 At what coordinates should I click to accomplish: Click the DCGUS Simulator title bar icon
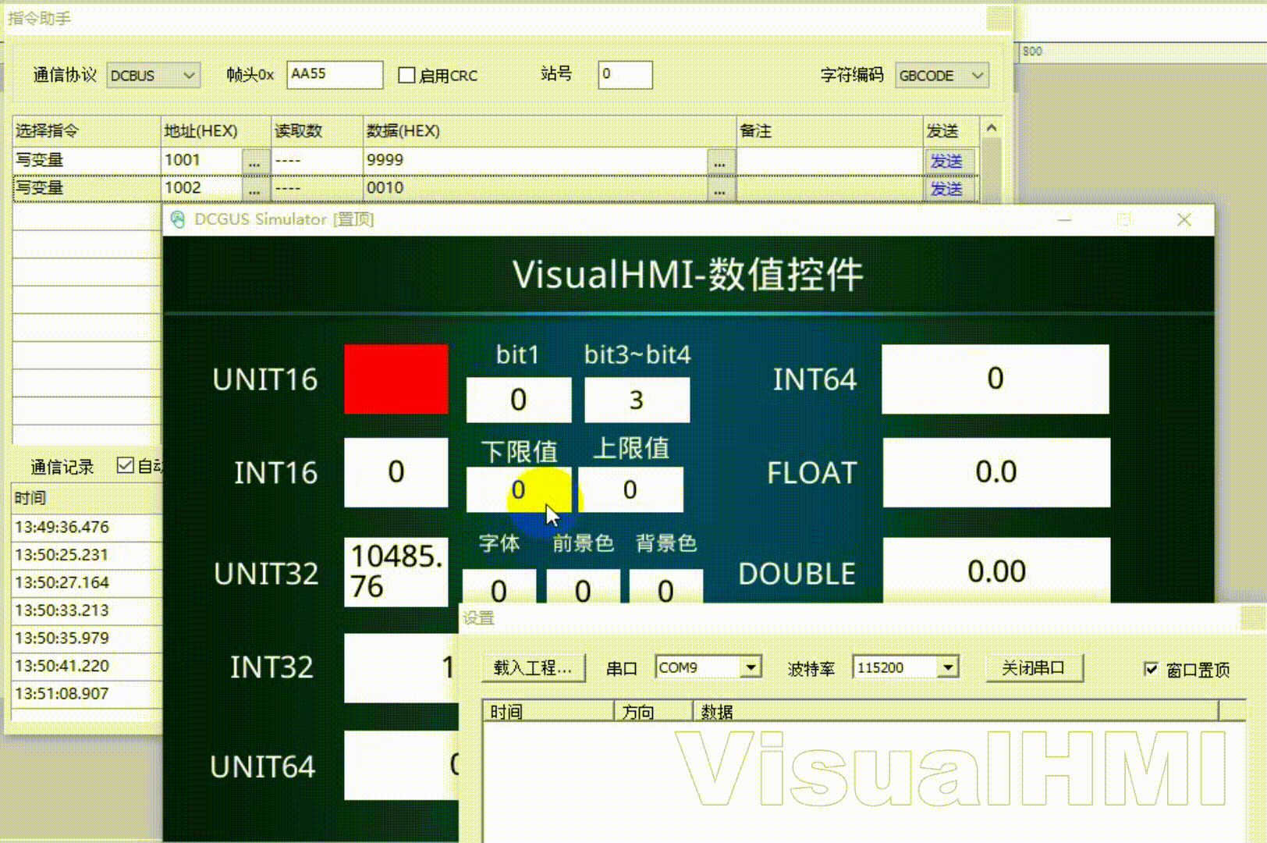178,219
